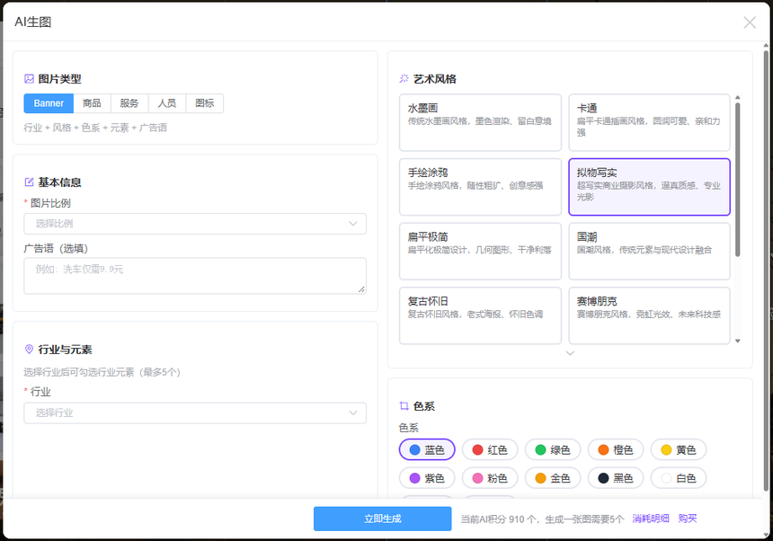Click the dialog's main vertical scrollbar

pos(766,271)
